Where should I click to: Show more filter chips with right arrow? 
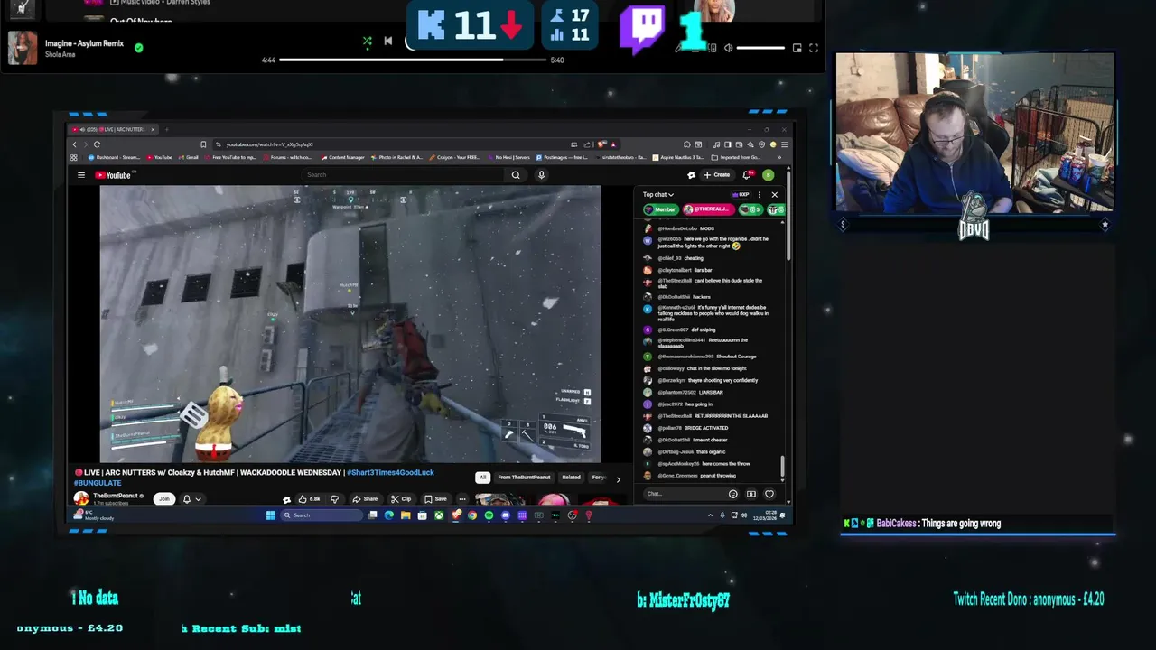click(x=618, y=479)
